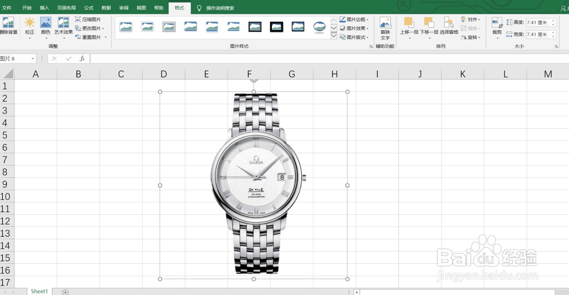Switch to the Home (开始) tab
Image resolution: width=569 pixels, height=295 pixels.
(27, 8)
